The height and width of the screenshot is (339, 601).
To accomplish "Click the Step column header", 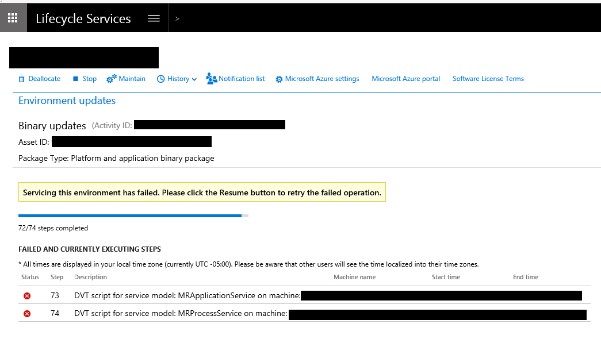I will click(57, 277).
